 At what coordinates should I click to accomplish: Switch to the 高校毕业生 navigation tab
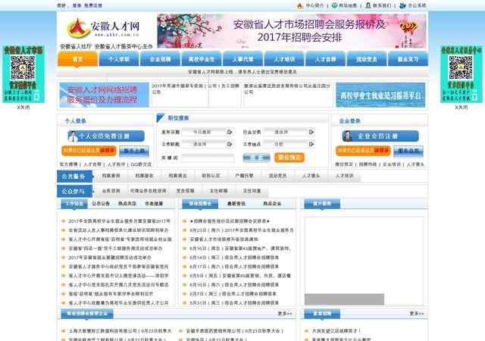[x=202, y=58]
